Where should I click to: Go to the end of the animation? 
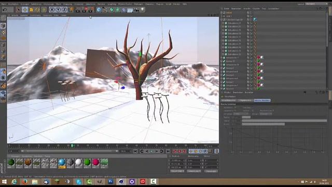tap(168, 151)
